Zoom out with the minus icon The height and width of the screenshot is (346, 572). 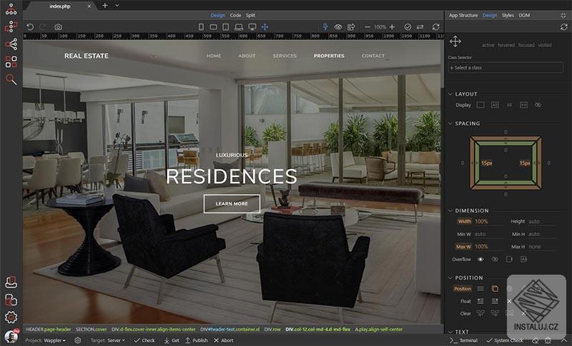pyautogui.click(x=368, y=27)
